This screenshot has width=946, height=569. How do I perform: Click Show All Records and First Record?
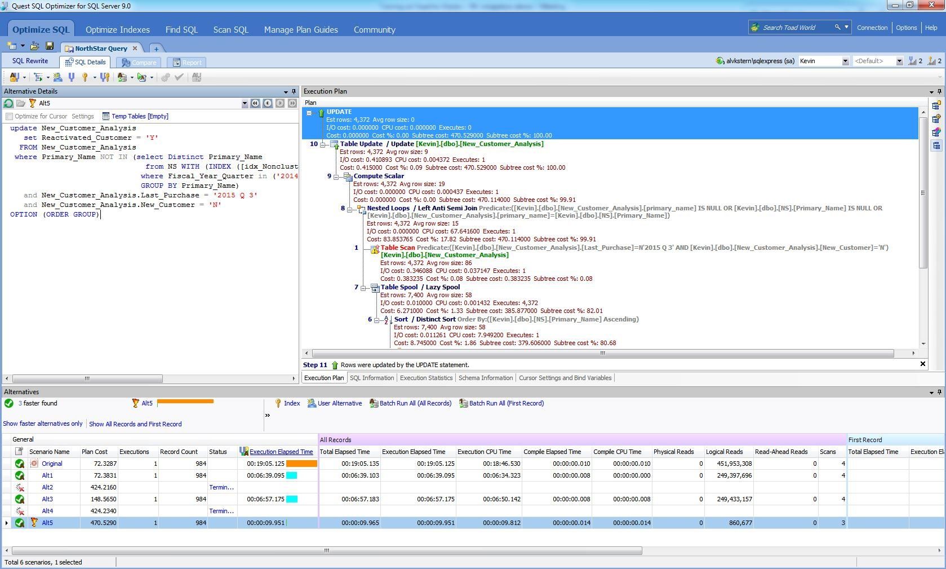coord(135,424)
